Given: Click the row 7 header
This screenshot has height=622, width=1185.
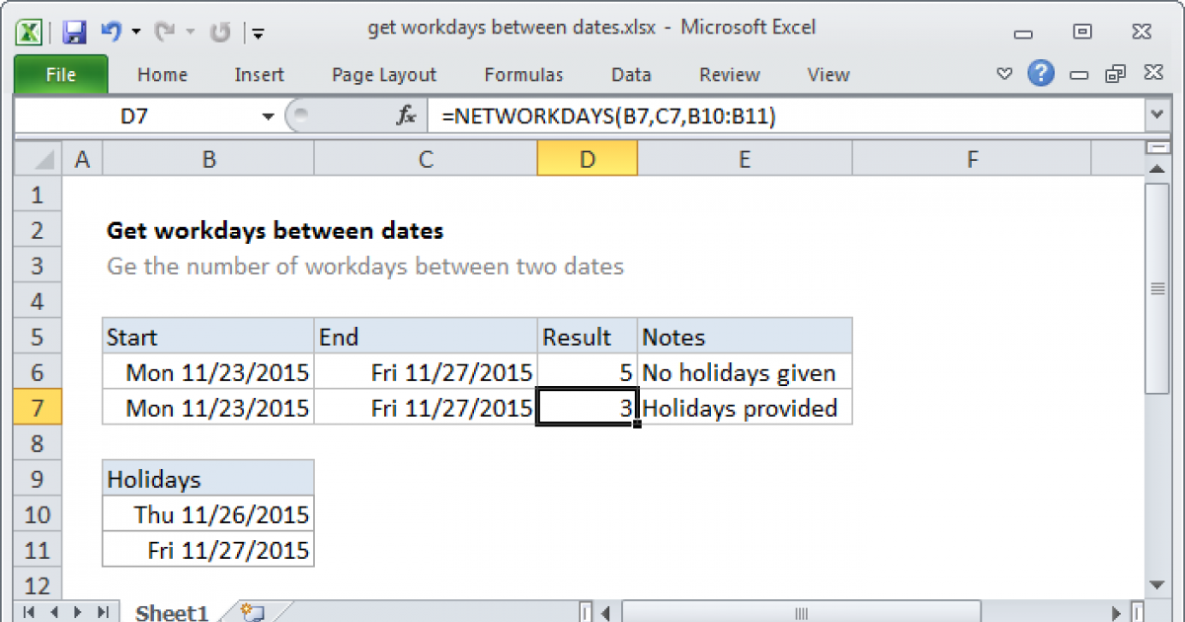Looking at the screenshot, I should tap(39, 408).
